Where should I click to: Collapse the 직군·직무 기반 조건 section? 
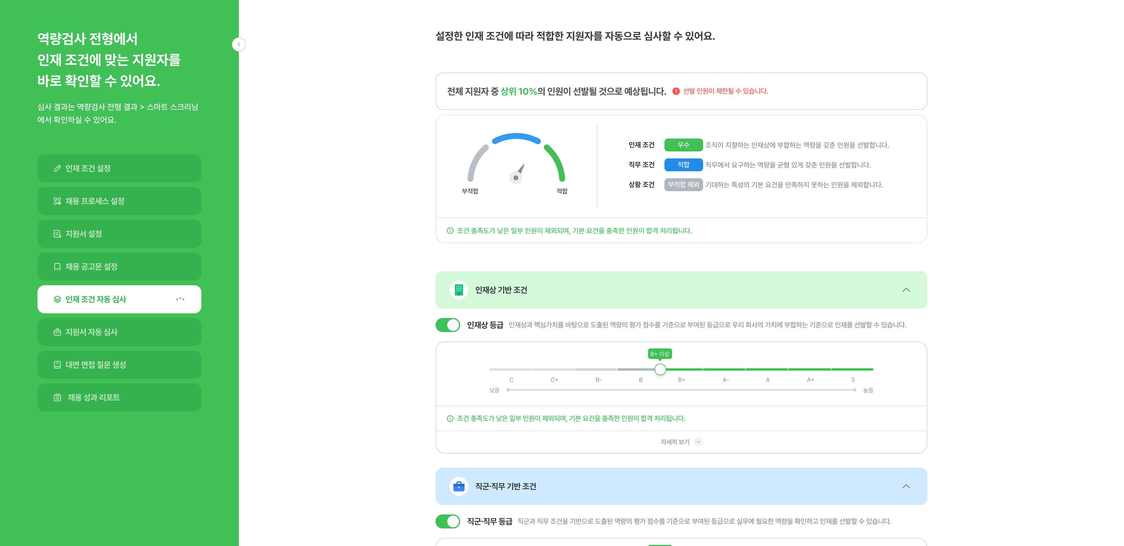point(906,486)
